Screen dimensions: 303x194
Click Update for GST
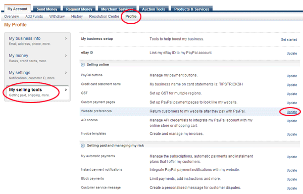pos(292,94)
